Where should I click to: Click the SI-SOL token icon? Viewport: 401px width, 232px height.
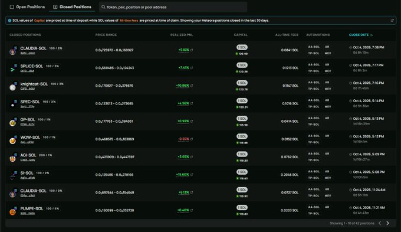(13, 175)
